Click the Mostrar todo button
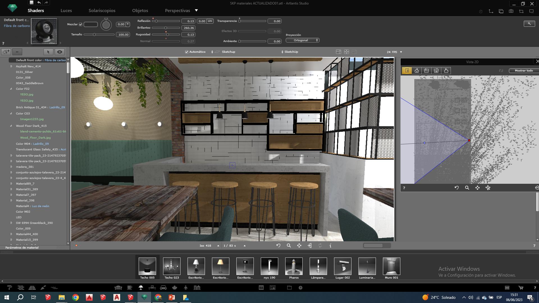The height and width of the screenshot is (303, 539). (524, 71)
